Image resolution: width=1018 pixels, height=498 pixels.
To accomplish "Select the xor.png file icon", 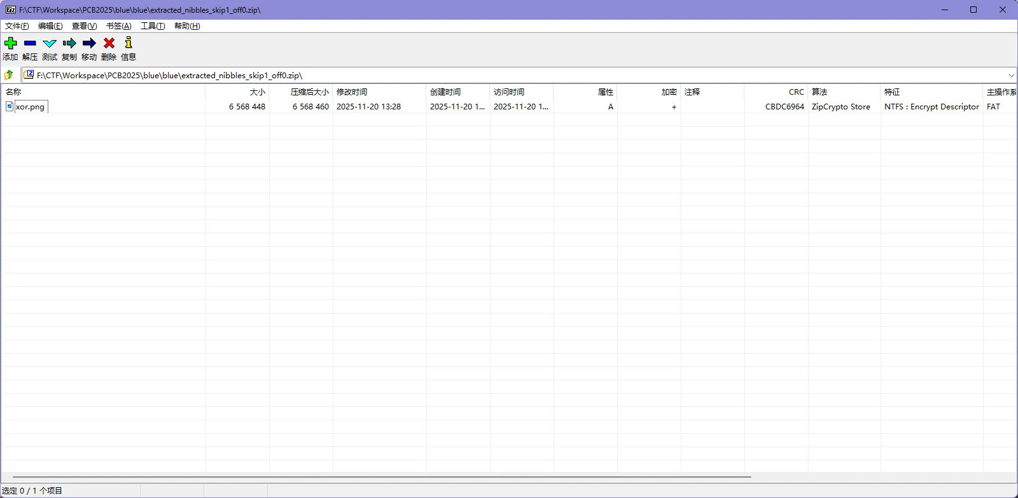I will click(x=10, y=106).
